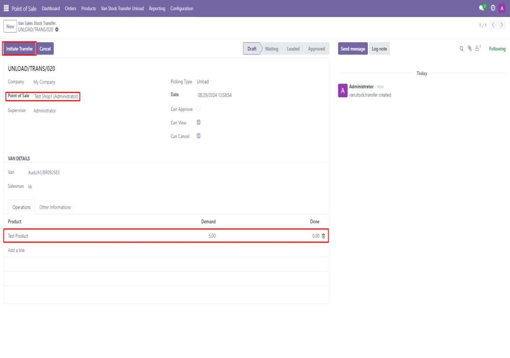Open the Point of Sale Test Shop1 dropdown
Image resolution: width=510 pixels, height=358 pixels.
pos(56,96)
